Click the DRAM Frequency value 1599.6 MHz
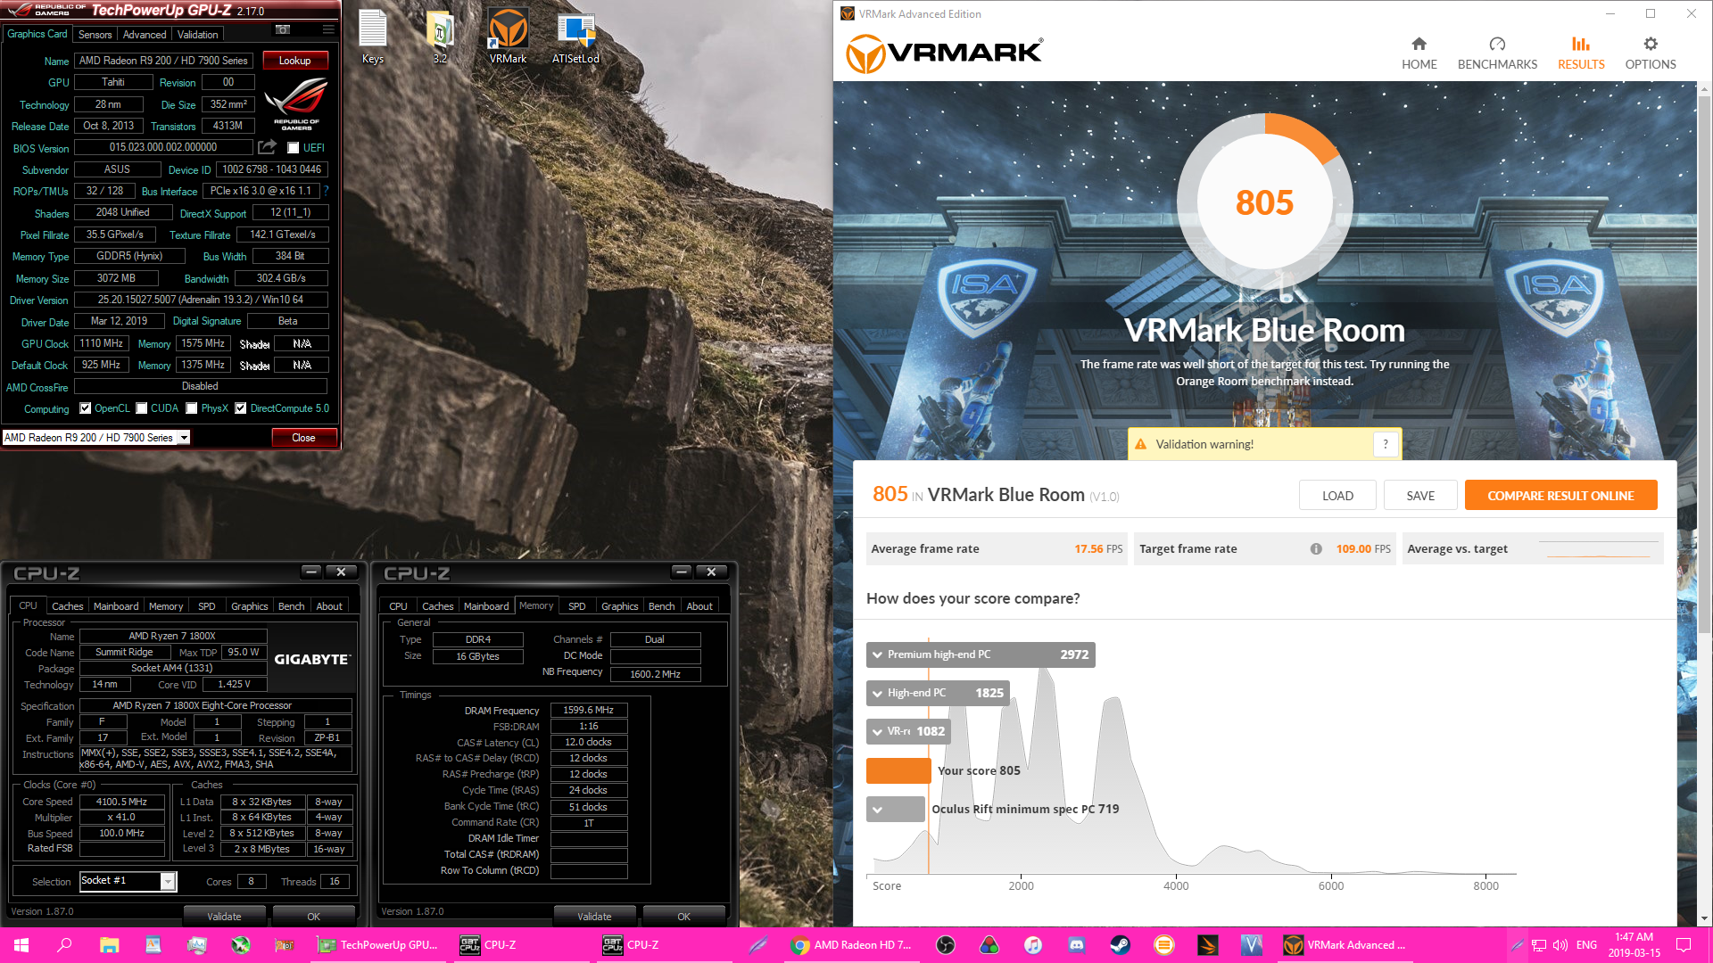Screen dimensions: 1713x963 click(589, 711)
